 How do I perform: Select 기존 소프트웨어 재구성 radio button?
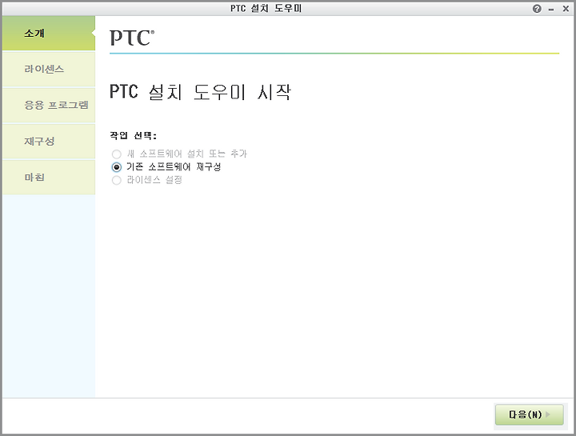point(117,167)
